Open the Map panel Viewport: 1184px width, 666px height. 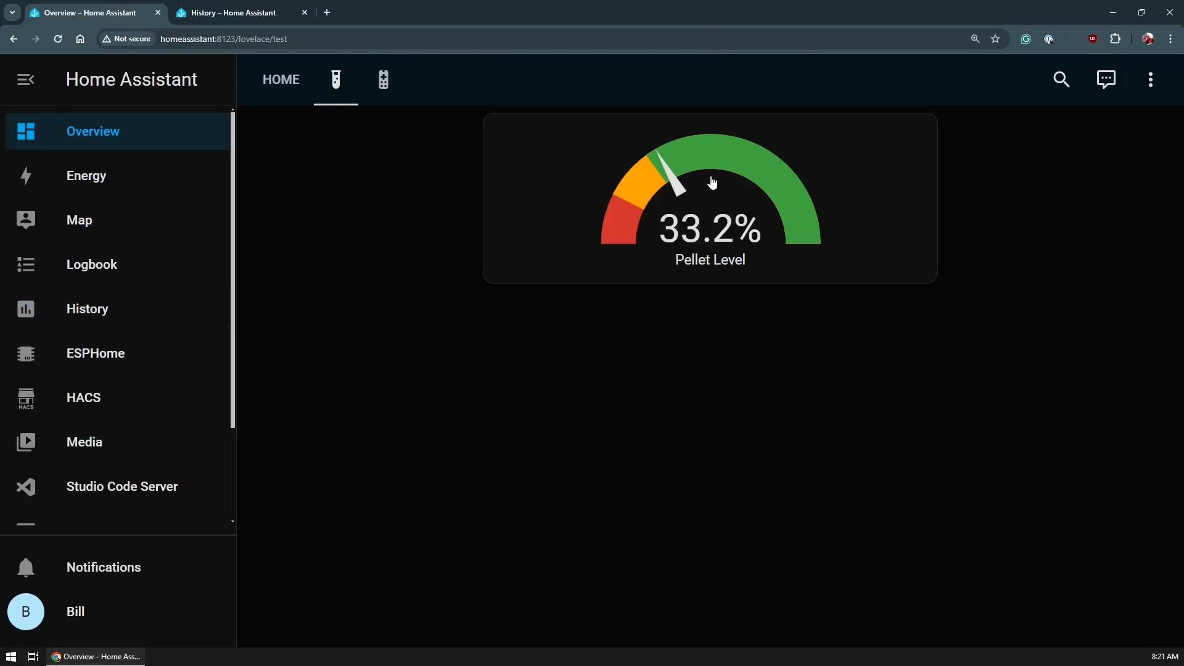pos(79,220)
